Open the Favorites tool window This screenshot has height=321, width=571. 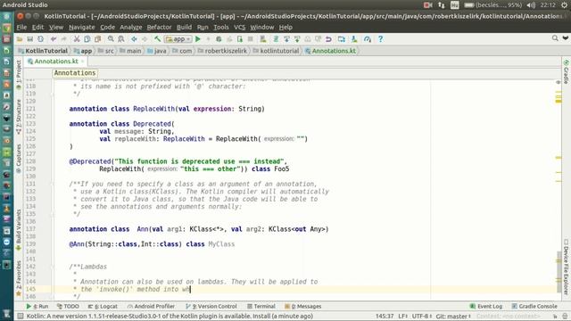pos(19,278)
